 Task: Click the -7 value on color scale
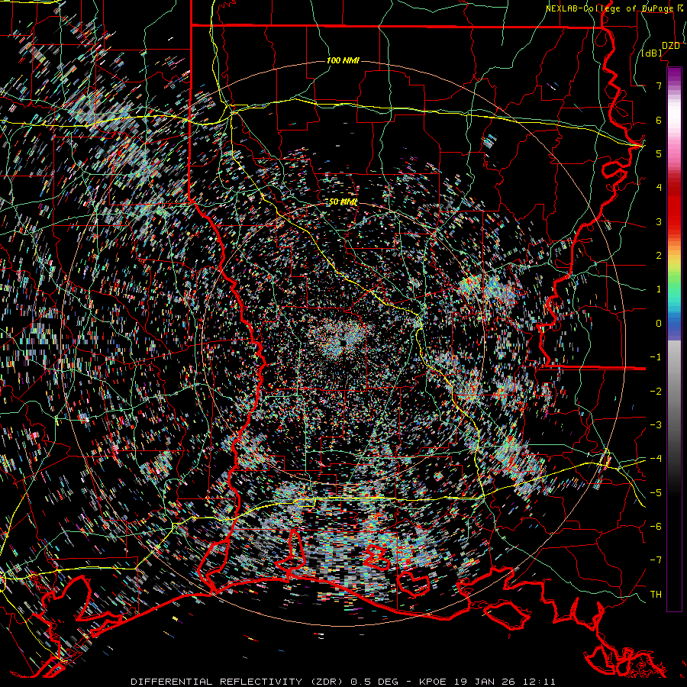[656, 560]
